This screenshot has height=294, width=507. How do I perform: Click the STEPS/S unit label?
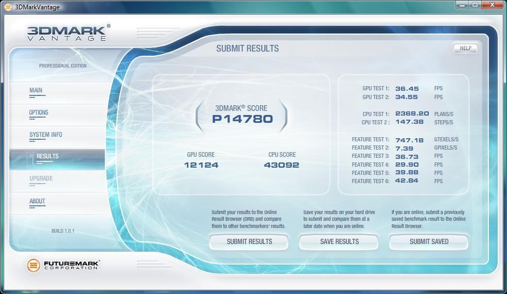(x=443, y=122)
